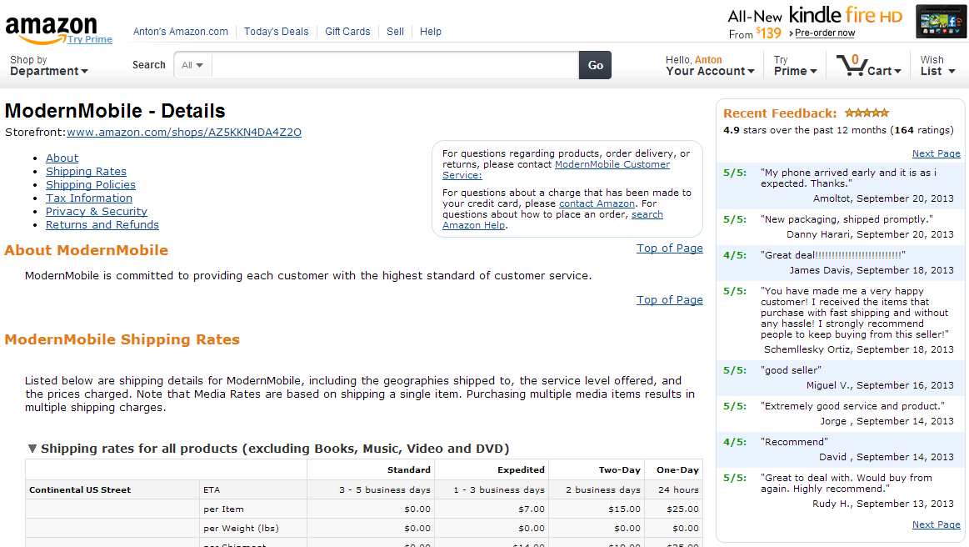Select the Amoltot September 20 feedback
The image size is (969, 547).
[841, 186]
